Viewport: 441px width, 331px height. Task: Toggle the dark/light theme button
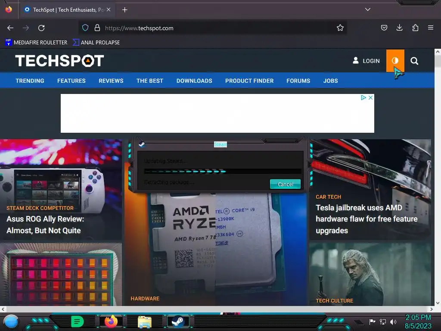pos(395,61)
